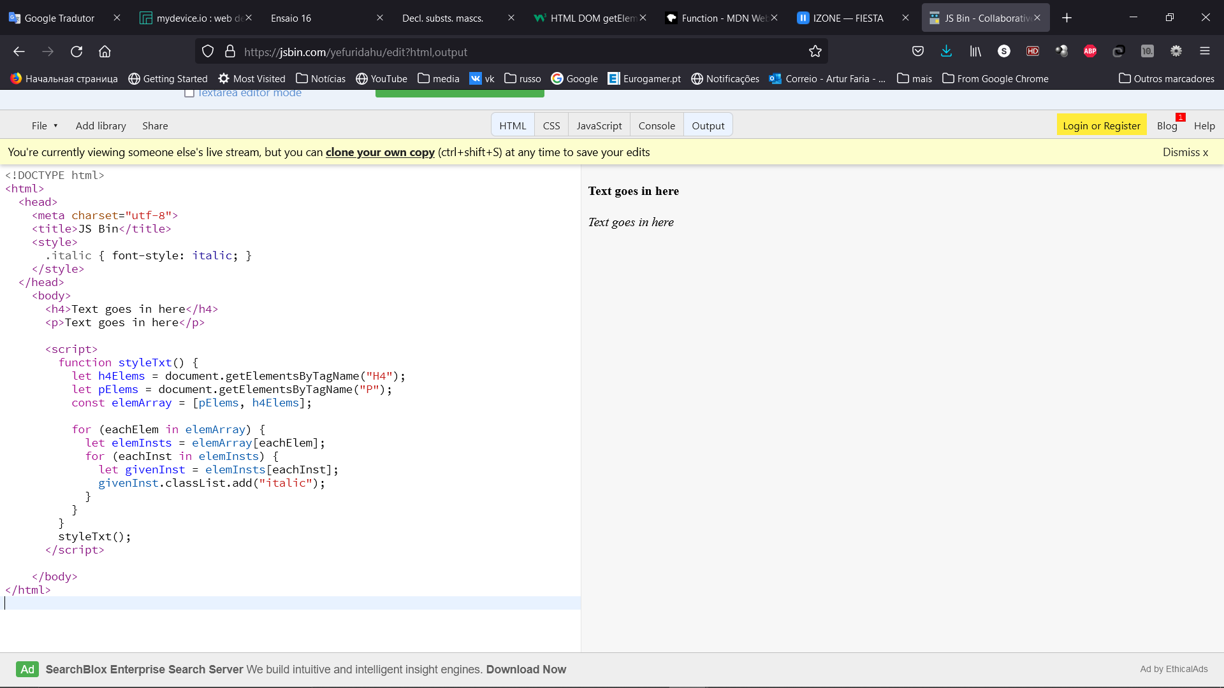1224x688 pixels.
Task: Click Download Now in the SearchBlox ad
Action: pyautogui.click(x=526, y=670)
